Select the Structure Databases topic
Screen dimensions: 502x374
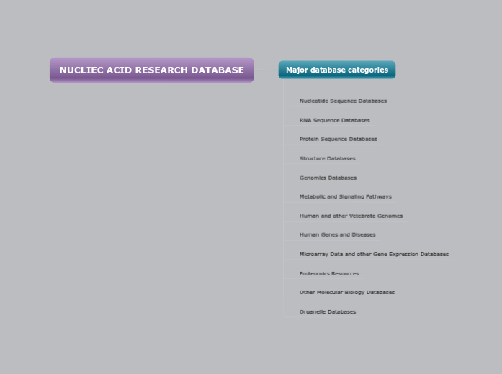tap(327, 158)
